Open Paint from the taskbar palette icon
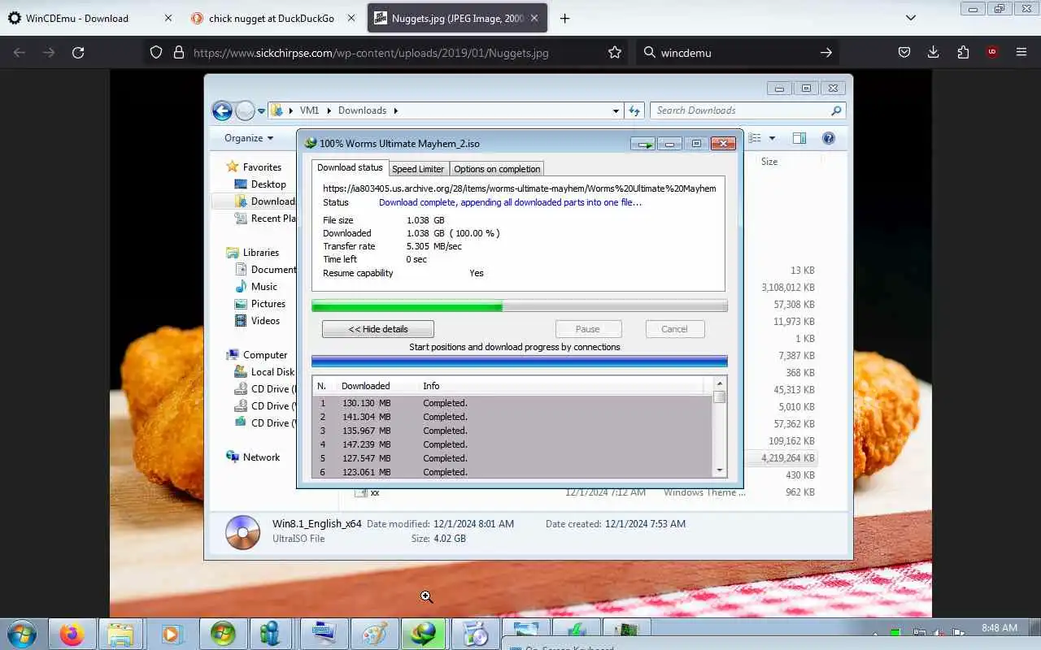Viewport: 1041px width, 650px height. (x=374, y=634)
